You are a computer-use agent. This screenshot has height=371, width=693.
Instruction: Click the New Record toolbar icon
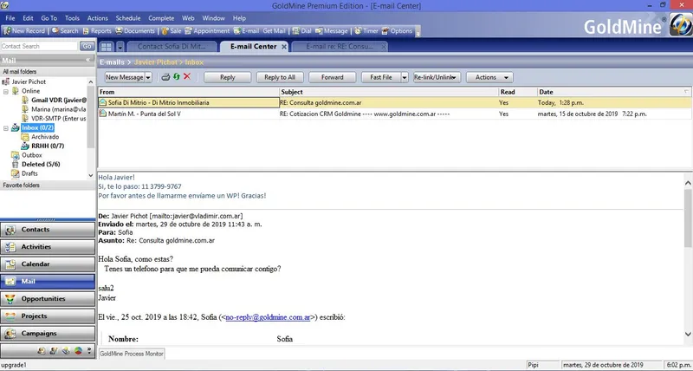(x=25, y=31)
